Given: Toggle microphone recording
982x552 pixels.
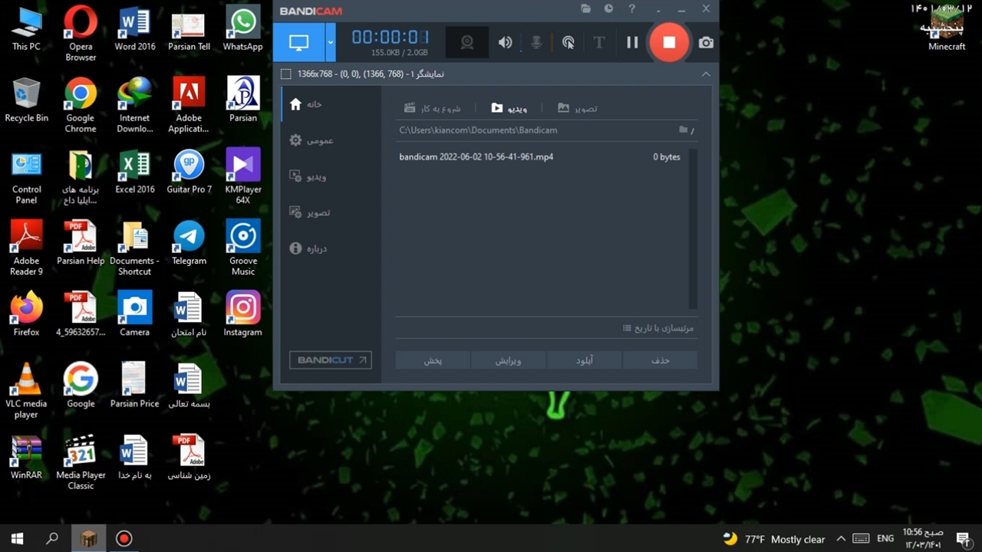Looking at the screenshot, I should click(536, 43).
